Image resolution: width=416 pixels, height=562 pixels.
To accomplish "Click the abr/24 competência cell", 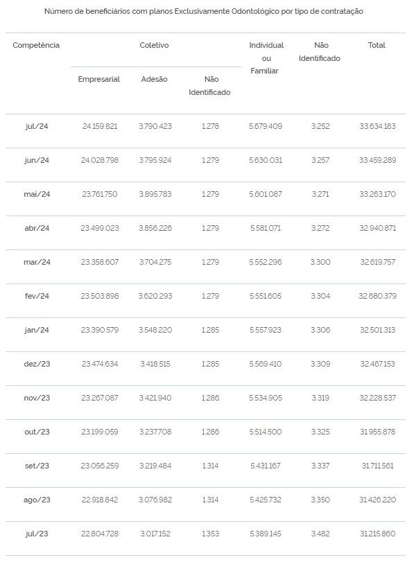I will click(x=37, y=228).
